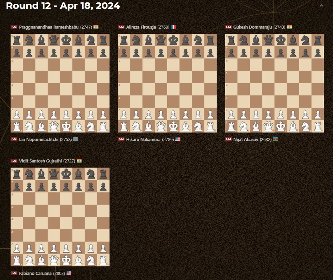
Task: Click Gukesh's rating (2743)
Action: [x=279, y=27]
